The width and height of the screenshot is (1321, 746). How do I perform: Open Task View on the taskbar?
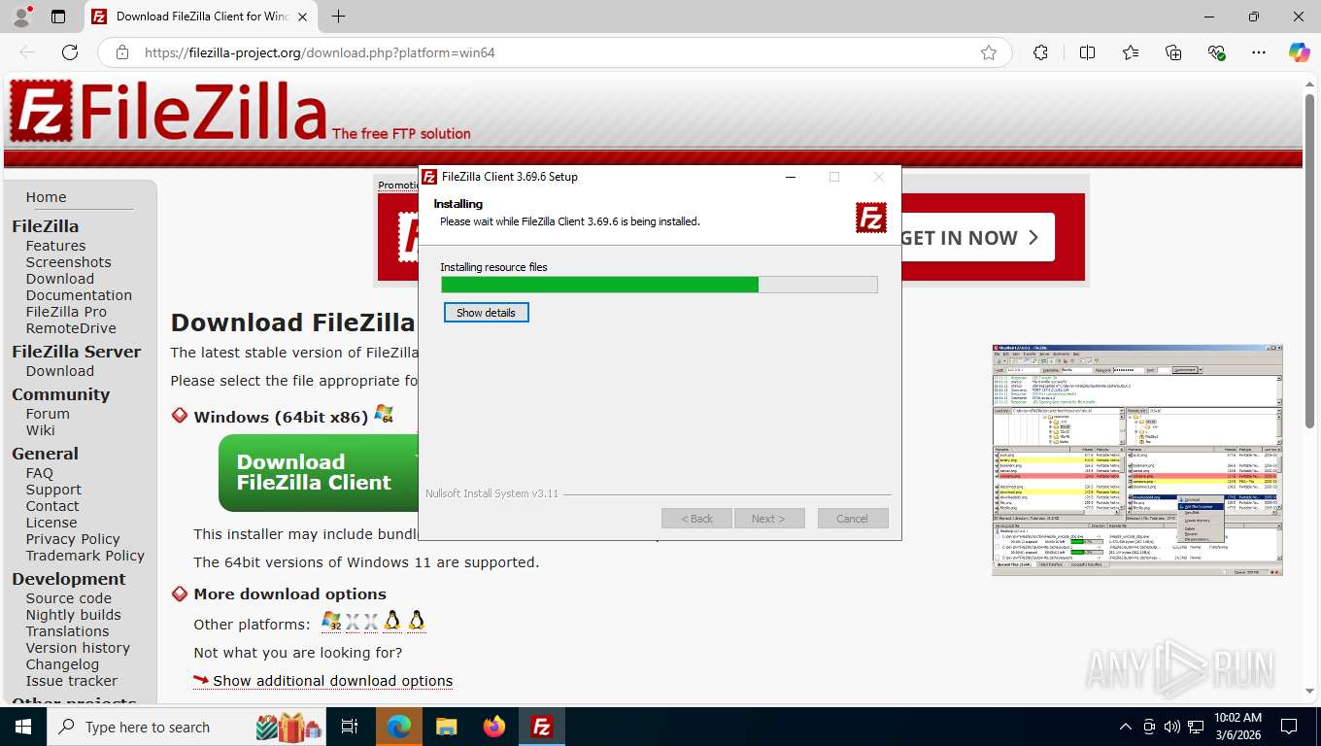click(350, 727)
